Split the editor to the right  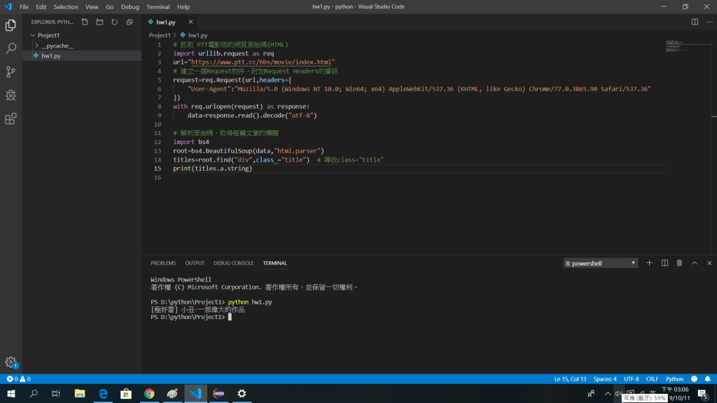695,22
